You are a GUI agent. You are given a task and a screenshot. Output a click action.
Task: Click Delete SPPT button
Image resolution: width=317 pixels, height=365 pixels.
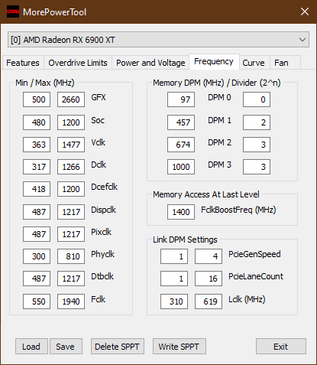point(118,347)
